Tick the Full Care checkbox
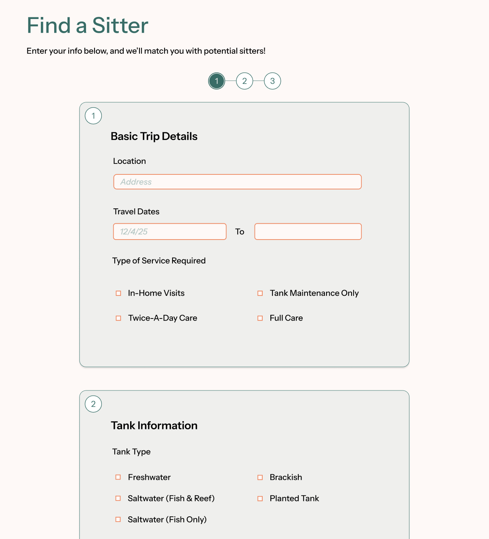Viewport: 489px width, 539px height. point(260,318)
